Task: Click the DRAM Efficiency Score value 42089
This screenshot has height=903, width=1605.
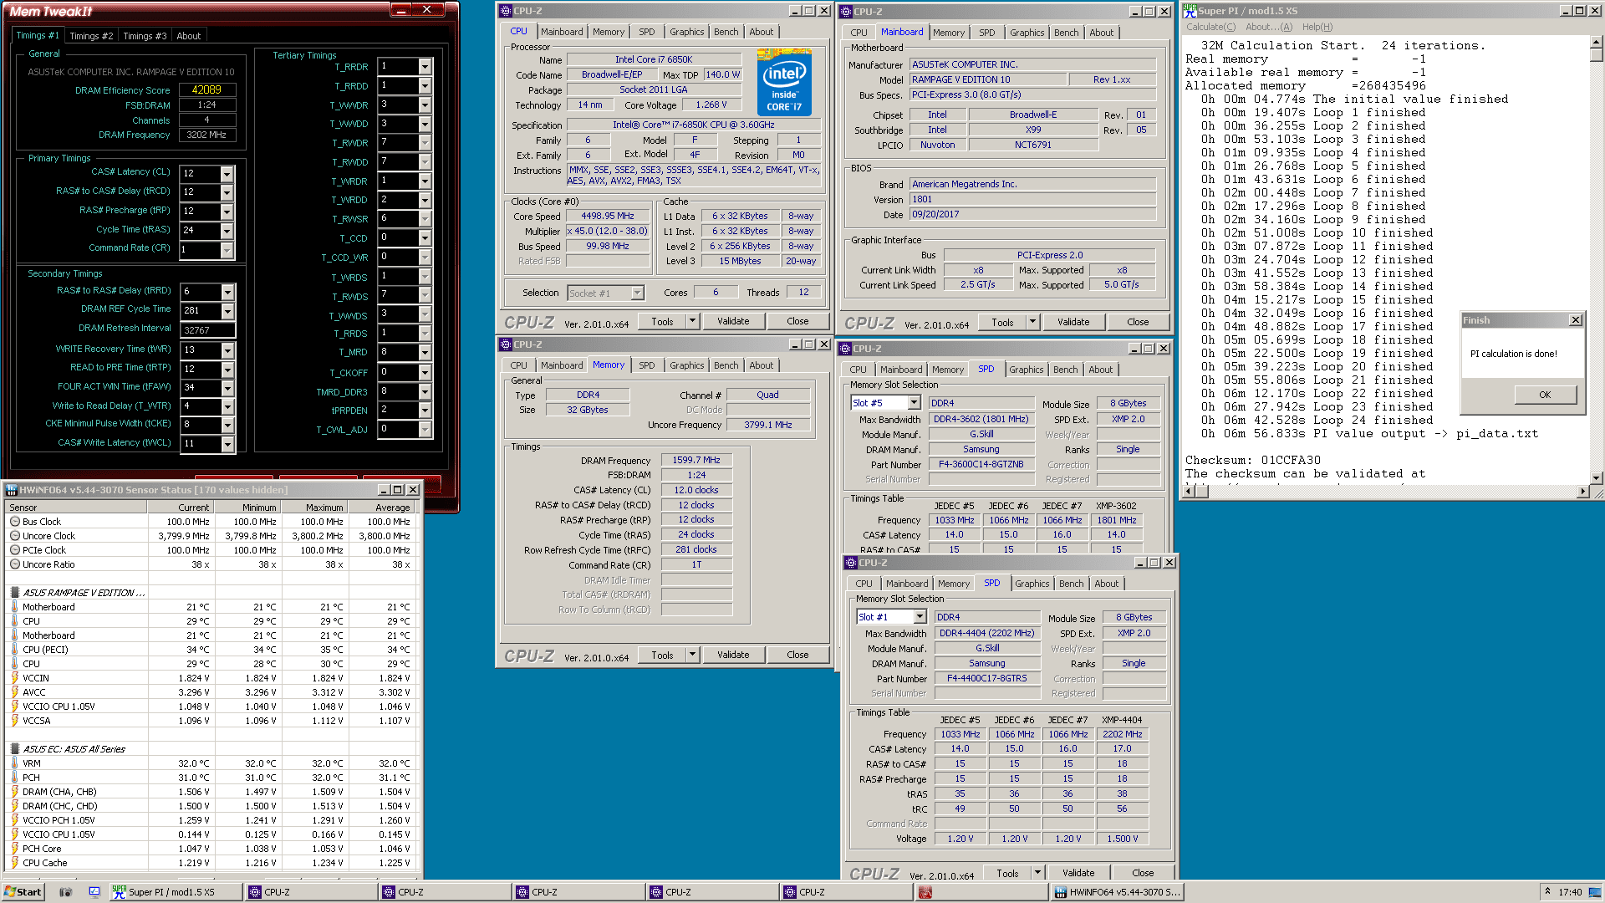Action: pyautogui.click(x=206, y=89)
